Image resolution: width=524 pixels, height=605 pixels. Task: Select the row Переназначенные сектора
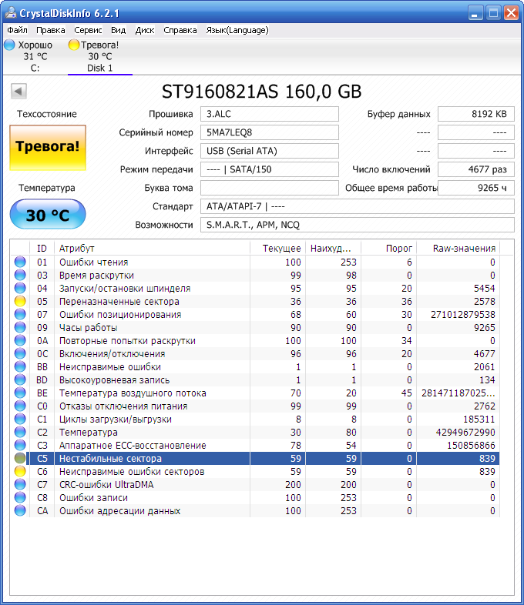[255, 301]
